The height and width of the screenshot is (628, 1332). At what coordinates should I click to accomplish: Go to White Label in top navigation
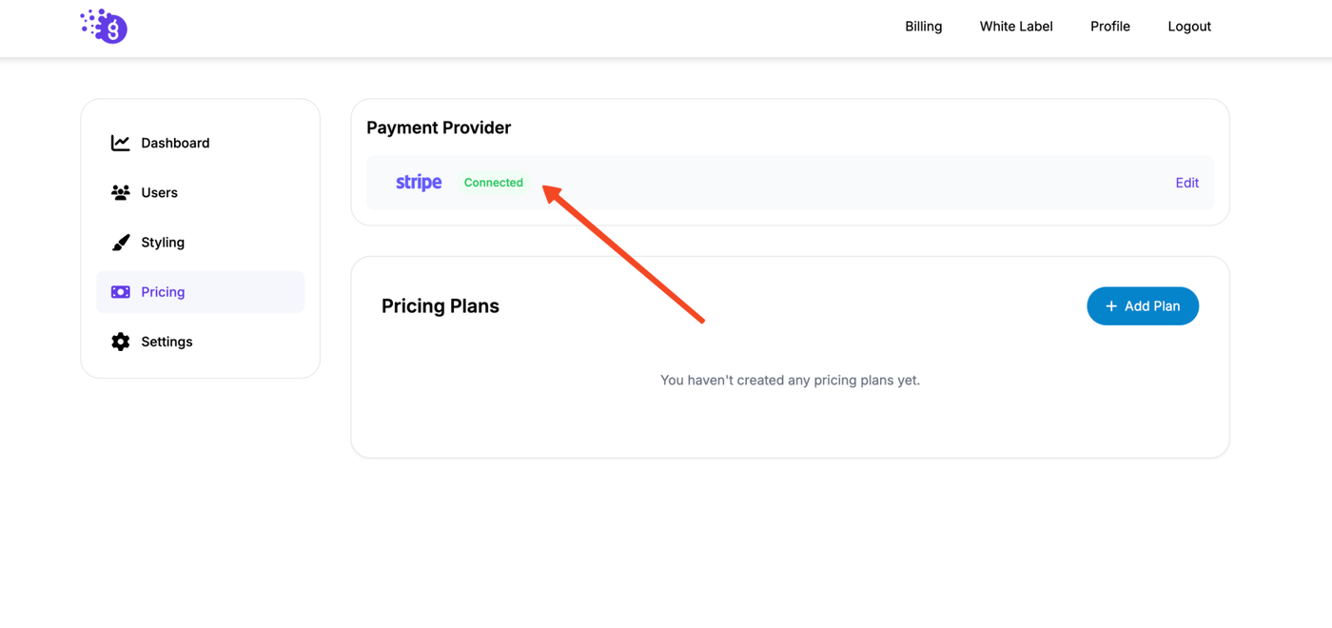(x=1016, y=27)
